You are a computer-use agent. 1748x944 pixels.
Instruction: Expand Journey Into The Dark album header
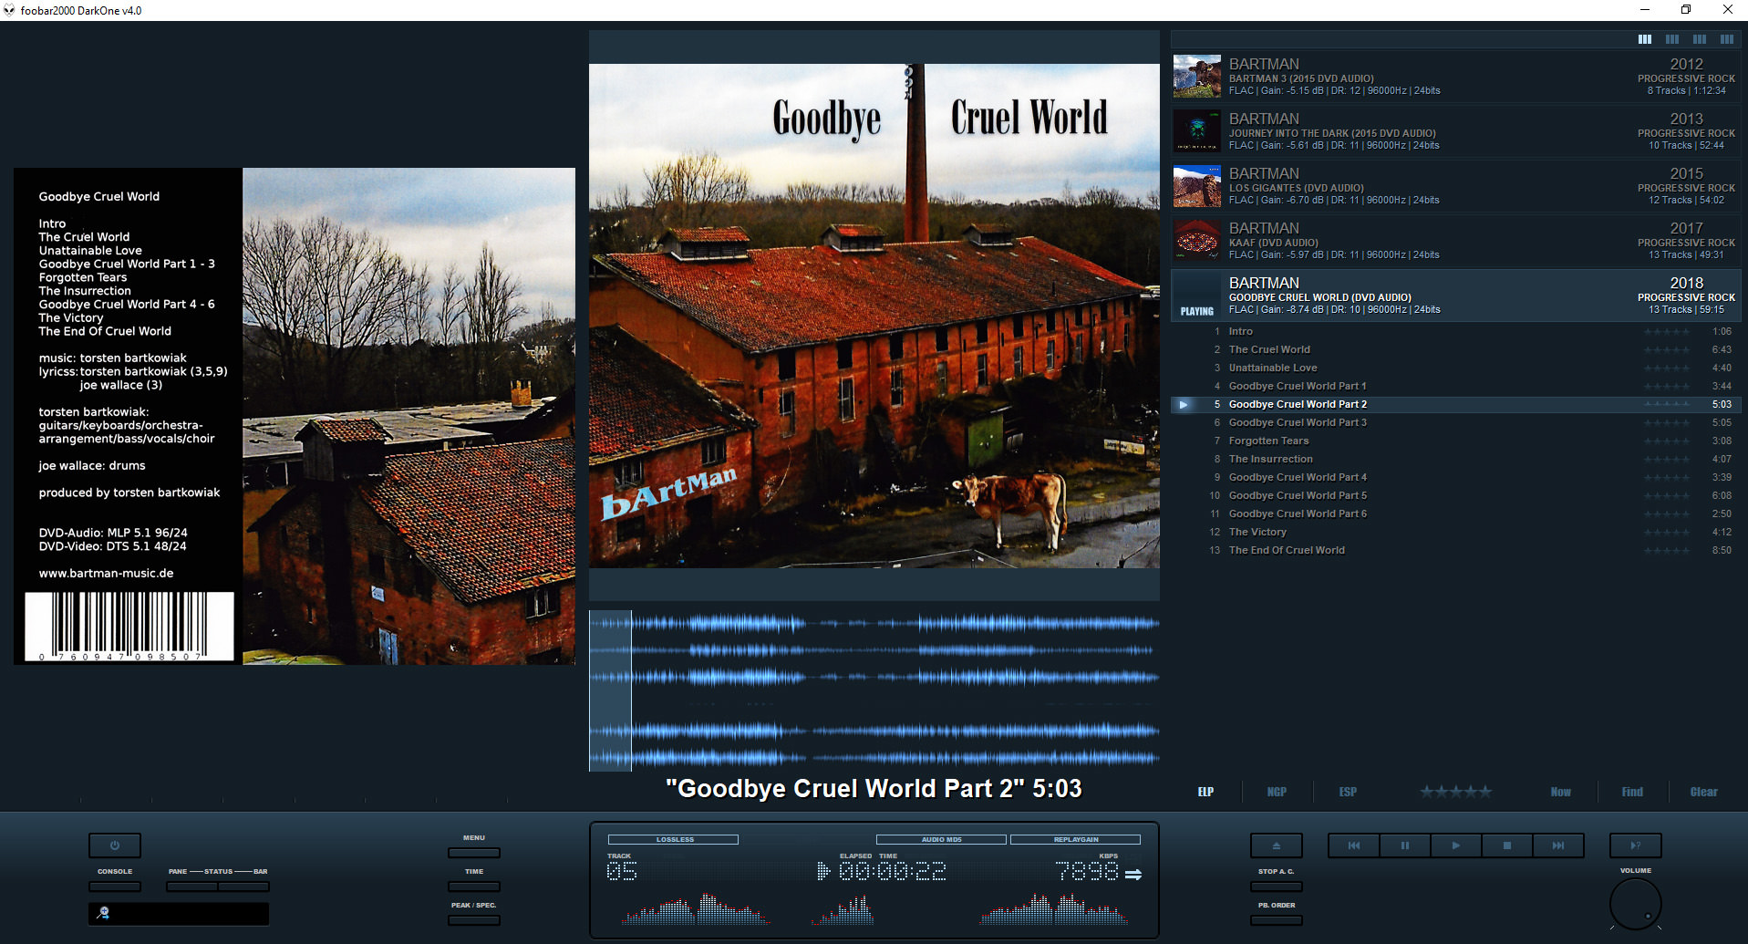pyautogui.click(x=1455, y=131)
